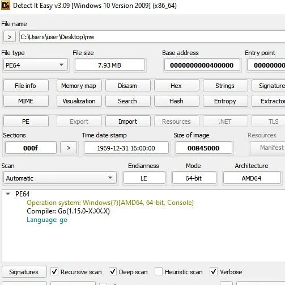Image resolution: width=285 pixels, height=285 pixels.
Task: Collapse the PE64 tree node
Action: pos(8,194)
